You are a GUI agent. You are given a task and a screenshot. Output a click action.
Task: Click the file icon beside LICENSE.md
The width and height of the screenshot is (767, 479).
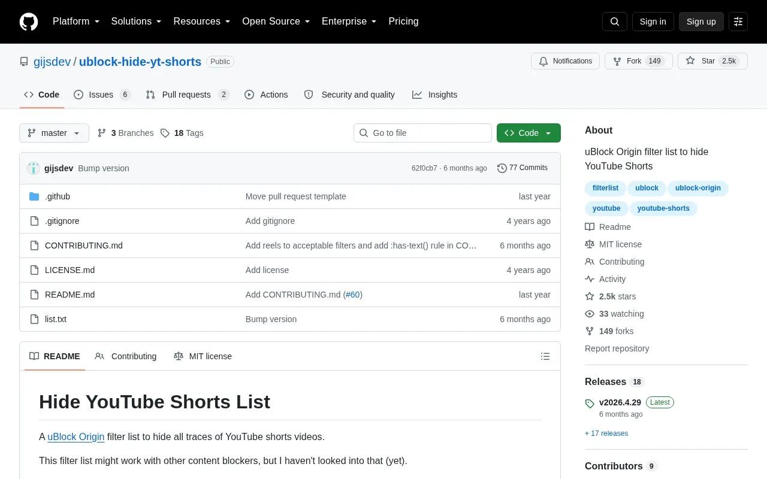(x=34, y=270)
